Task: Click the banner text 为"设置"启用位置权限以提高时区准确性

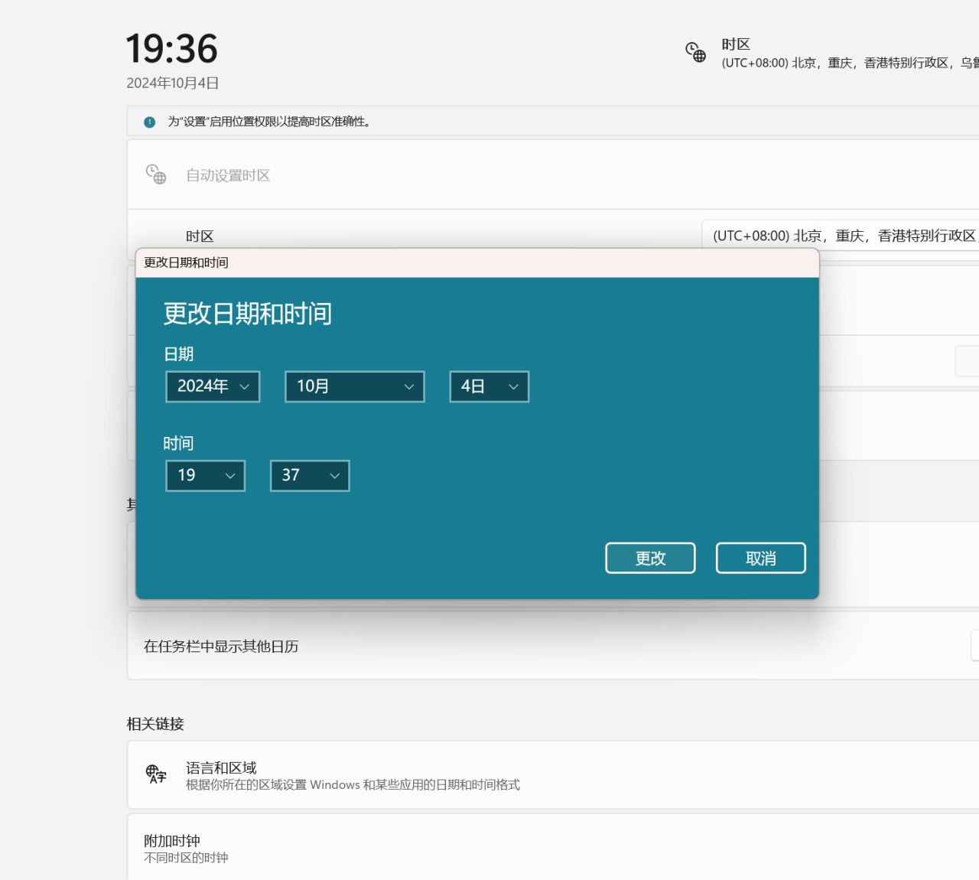Action: (269, 122)
